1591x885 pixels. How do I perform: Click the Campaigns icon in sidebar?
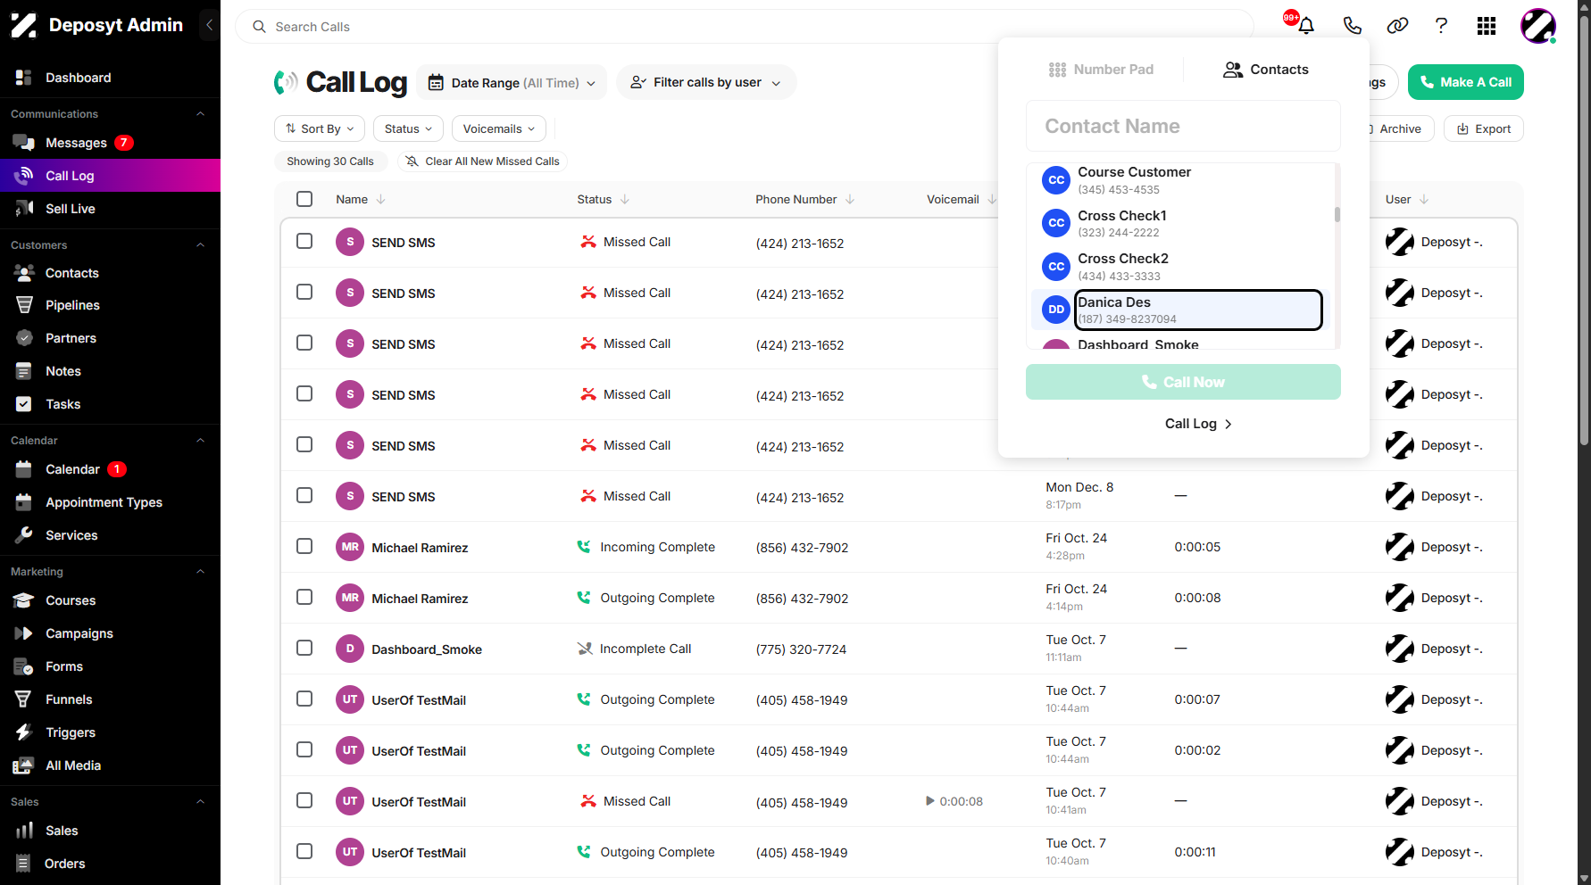24,633
